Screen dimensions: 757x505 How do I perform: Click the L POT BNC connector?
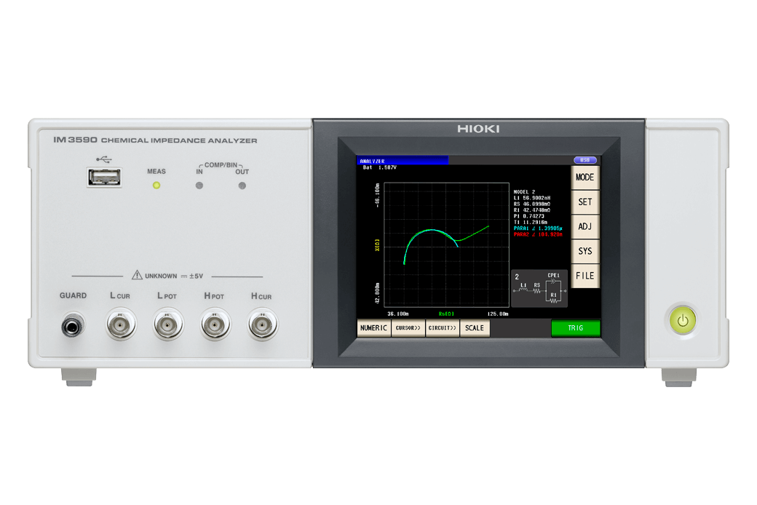click(x=168, y=325)
